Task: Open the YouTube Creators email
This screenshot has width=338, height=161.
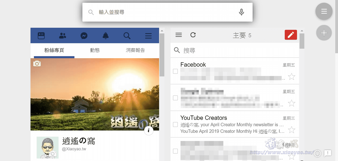Action: (235, 124)
